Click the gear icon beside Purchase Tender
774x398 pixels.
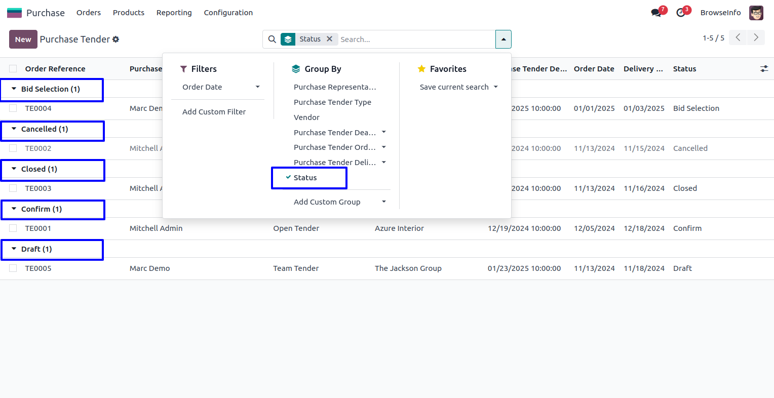pos(116,39)
